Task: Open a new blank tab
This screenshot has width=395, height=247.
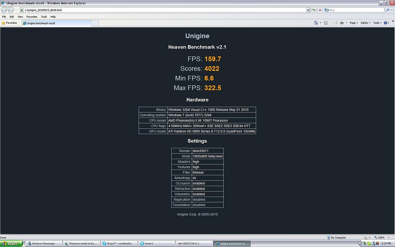Action: coord(95,23)
